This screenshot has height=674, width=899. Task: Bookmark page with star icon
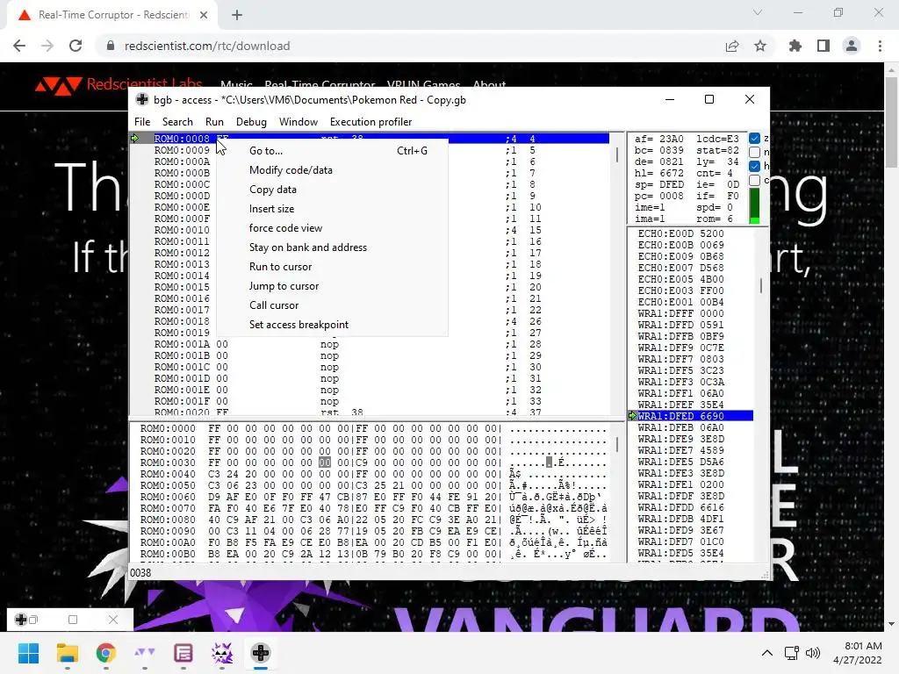[x=760, y=46]
